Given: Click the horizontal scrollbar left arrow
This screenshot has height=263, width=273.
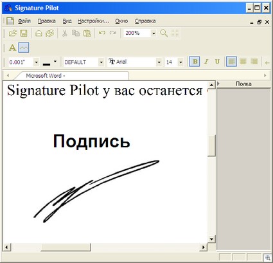Looking at the screenshot, I should [6, 247].
